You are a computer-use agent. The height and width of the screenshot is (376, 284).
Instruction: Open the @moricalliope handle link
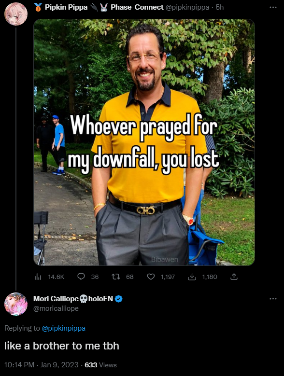click(56, 308)
